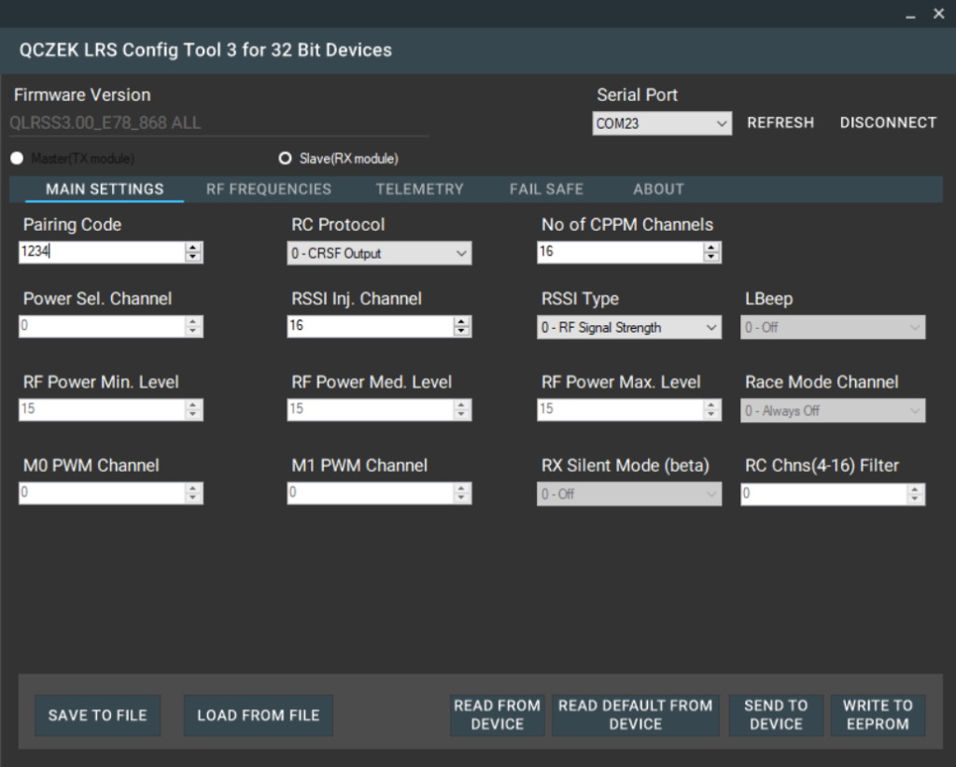956x767 pixels.
Task: Open the Fail Safe tab
Action: (546, 189)
